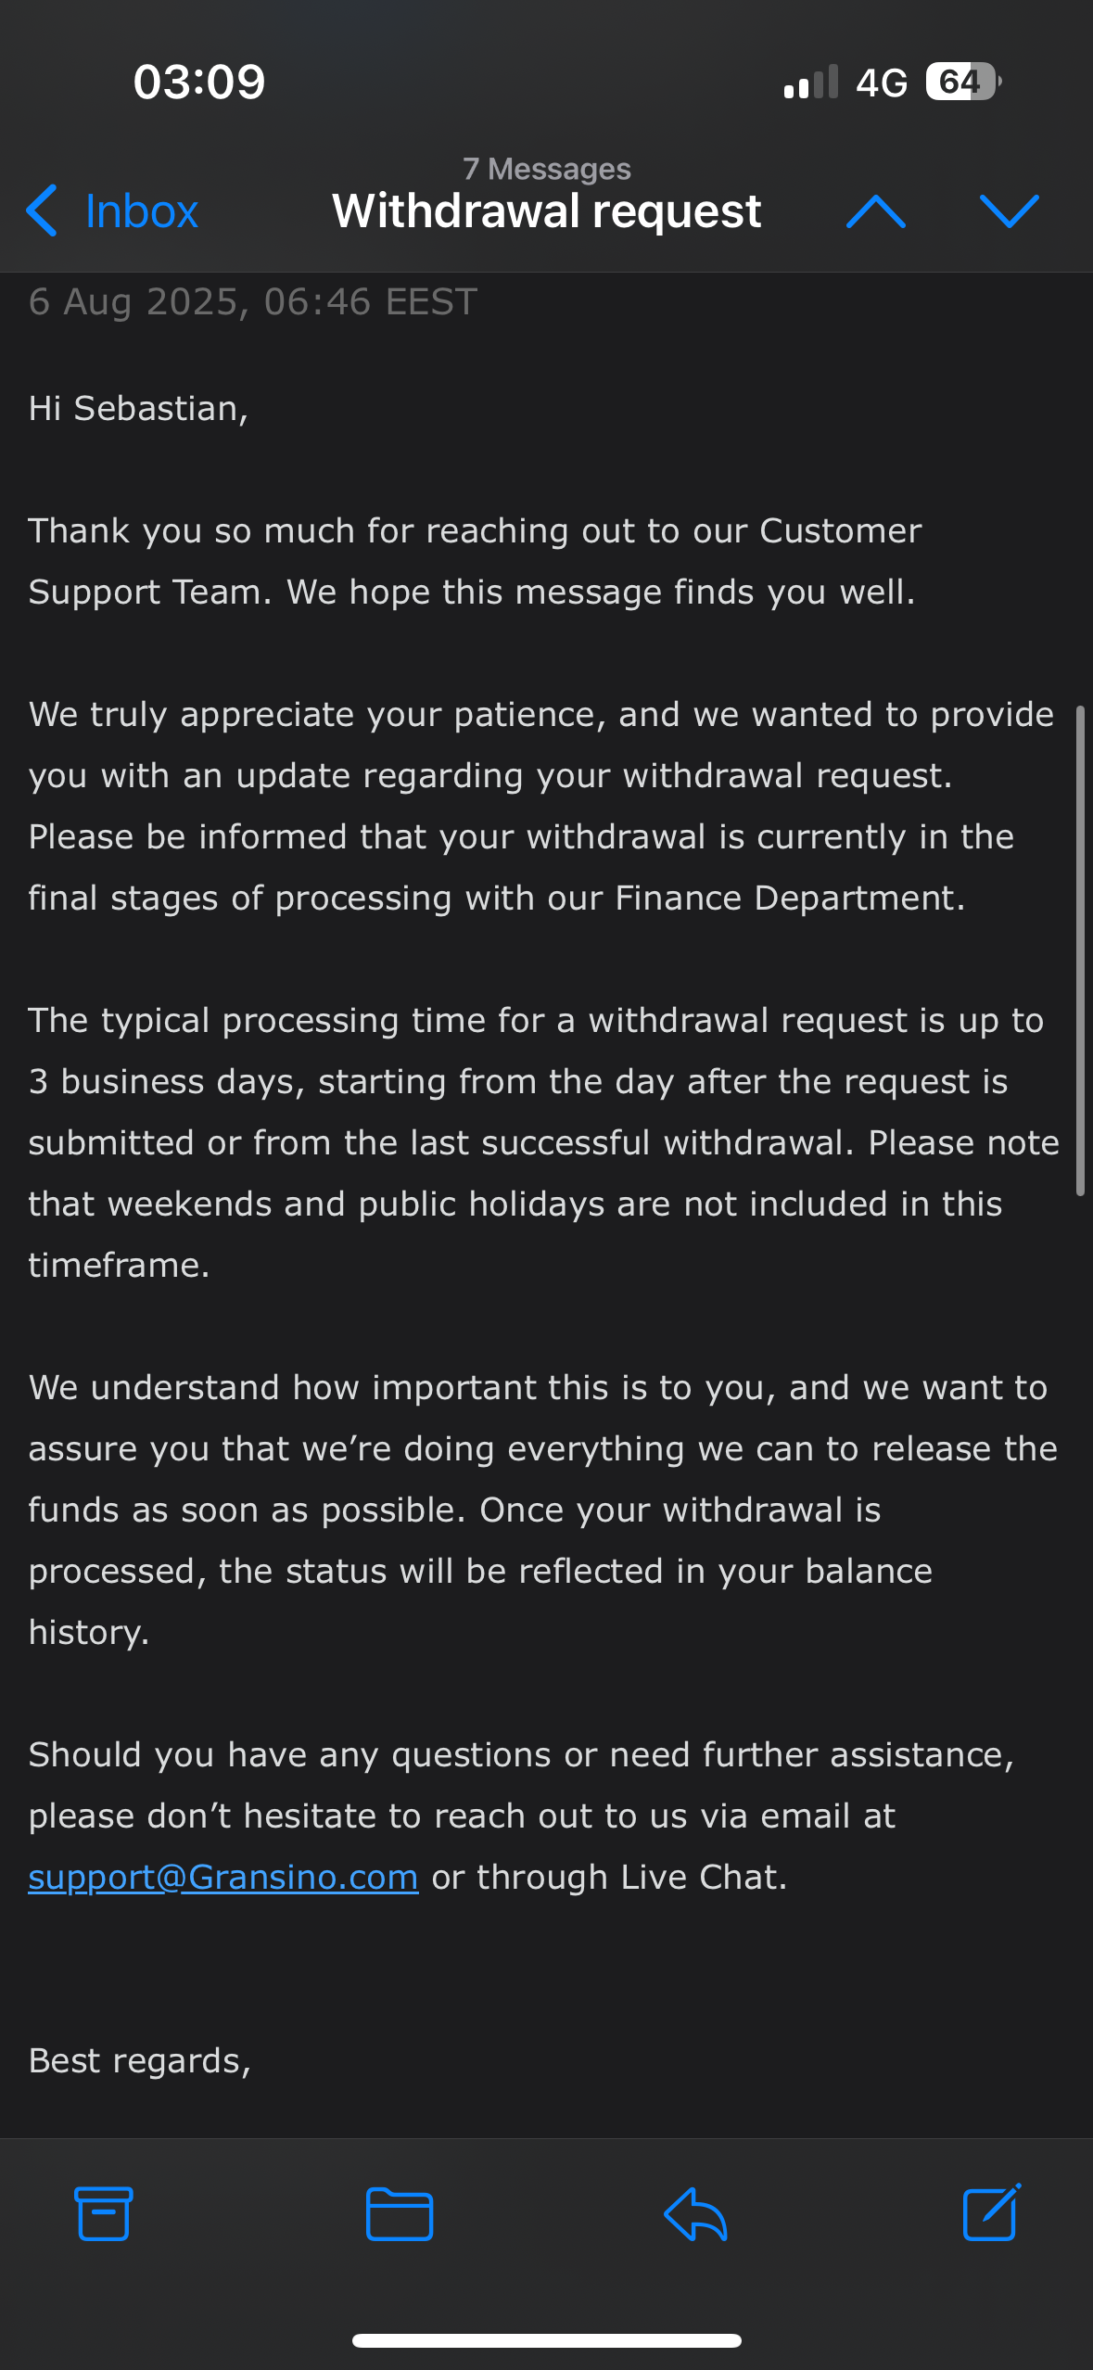1093x2370 pixels.
Task: Compose a new message with pencil icon
Action: pos(991,2213)
